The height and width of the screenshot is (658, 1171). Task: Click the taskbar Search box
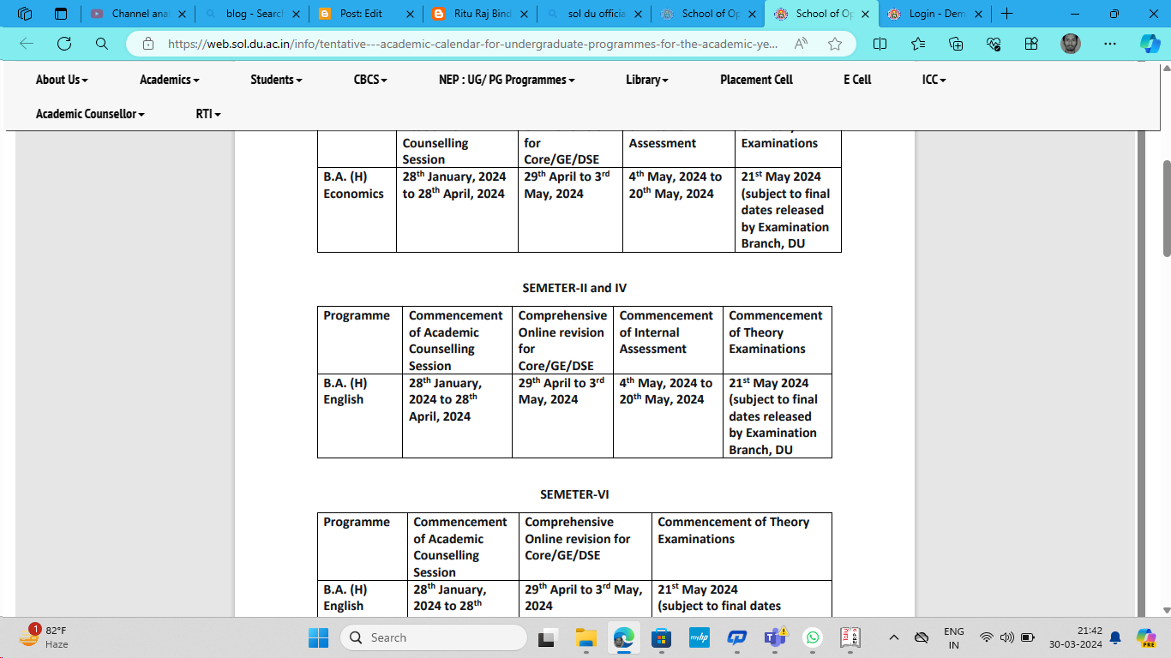click(x=434, y=637)
